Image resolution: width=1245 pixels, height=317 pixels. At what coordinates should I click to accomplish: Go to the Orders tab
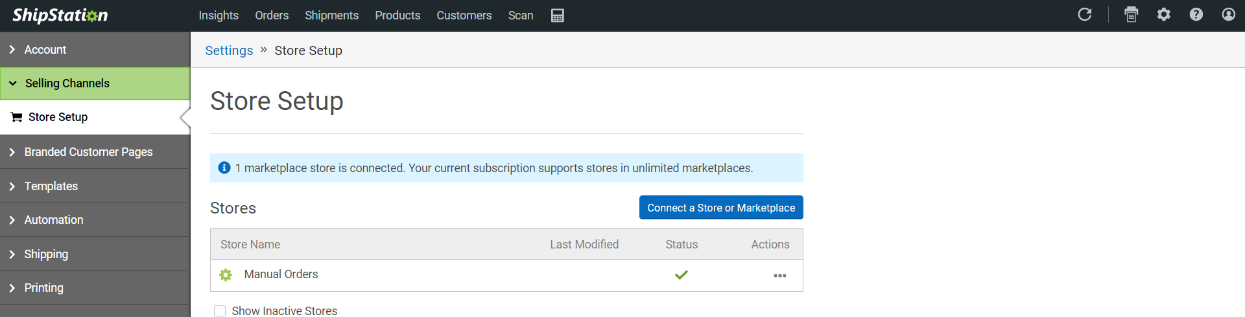[x=272, y=16]
